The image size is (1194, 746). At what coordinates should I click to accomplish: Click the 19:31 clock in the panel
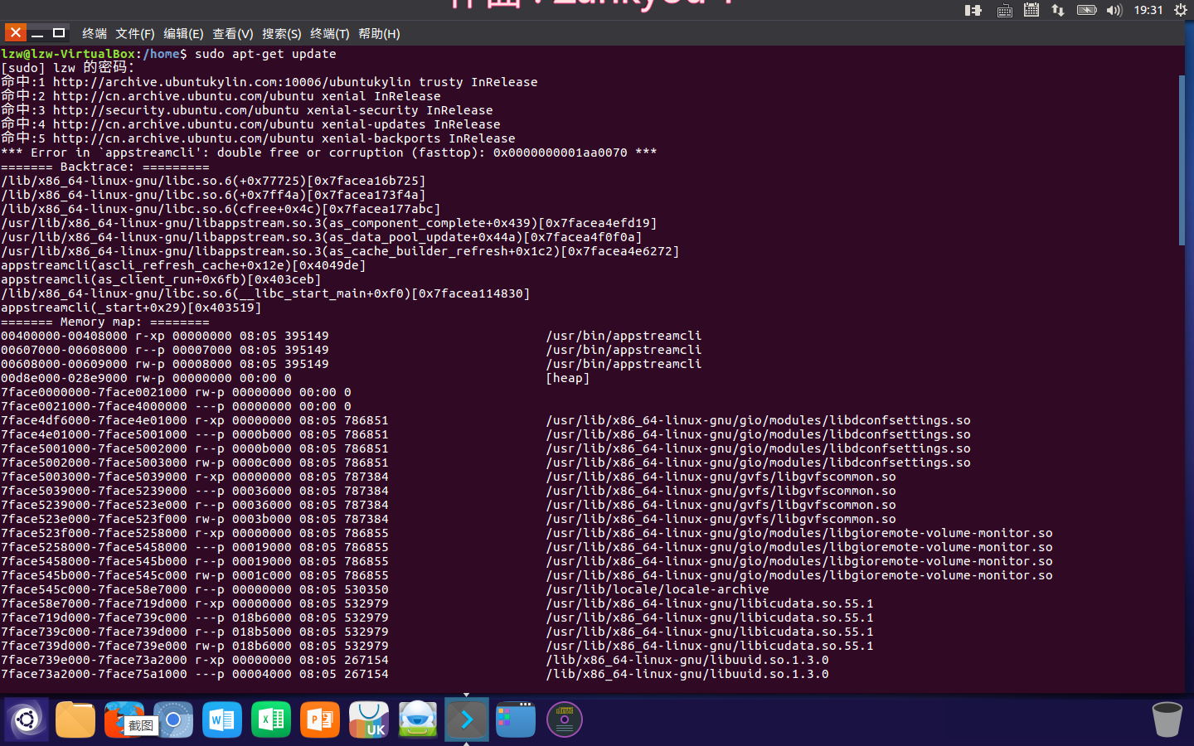pos(1148,11)
